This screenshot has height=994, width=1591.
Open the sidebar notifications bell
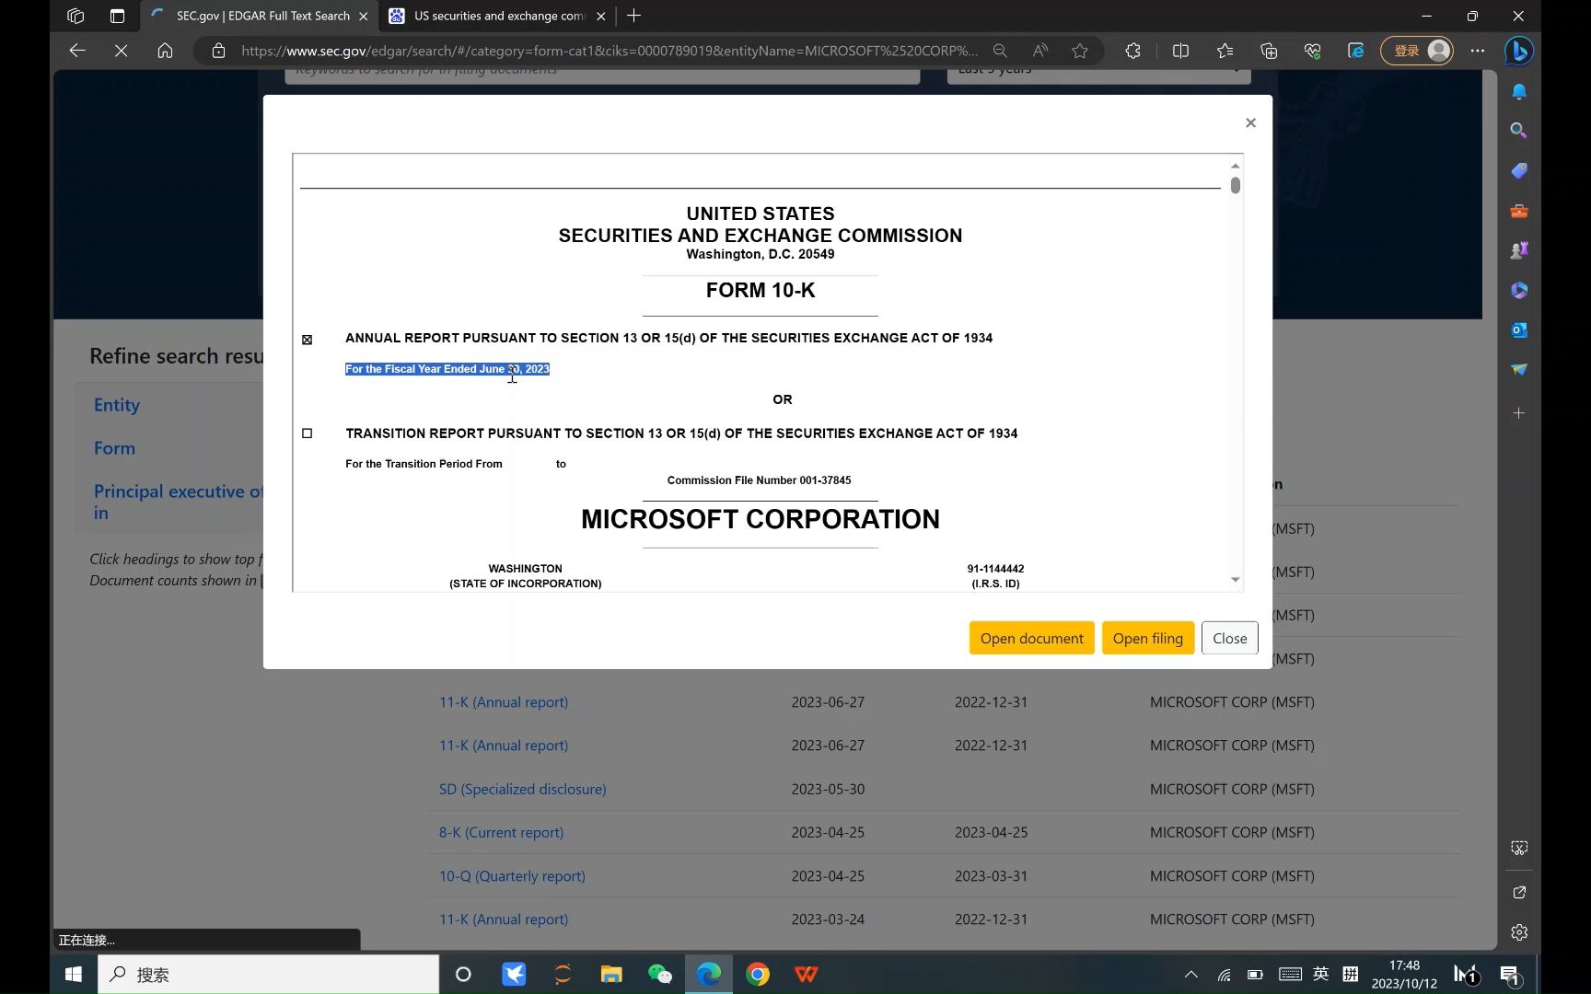pos(1519,91)
